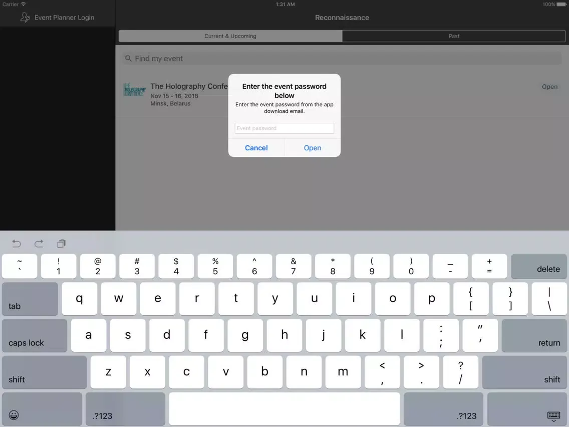
Task: Tap the q key
Action: (x=80, y=299)
